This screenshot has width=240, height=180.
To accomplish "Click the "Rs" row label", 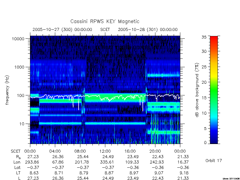I will [x=18, y=157].
